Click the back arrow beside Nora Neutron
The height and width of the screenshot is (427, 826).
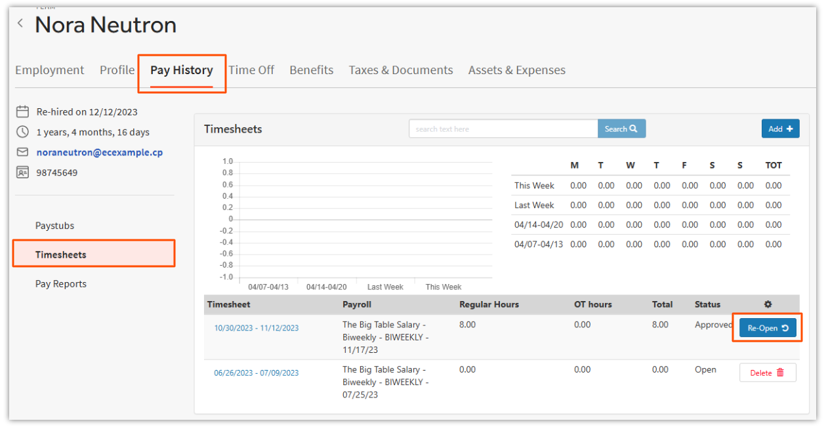click(x=20, y=24)
